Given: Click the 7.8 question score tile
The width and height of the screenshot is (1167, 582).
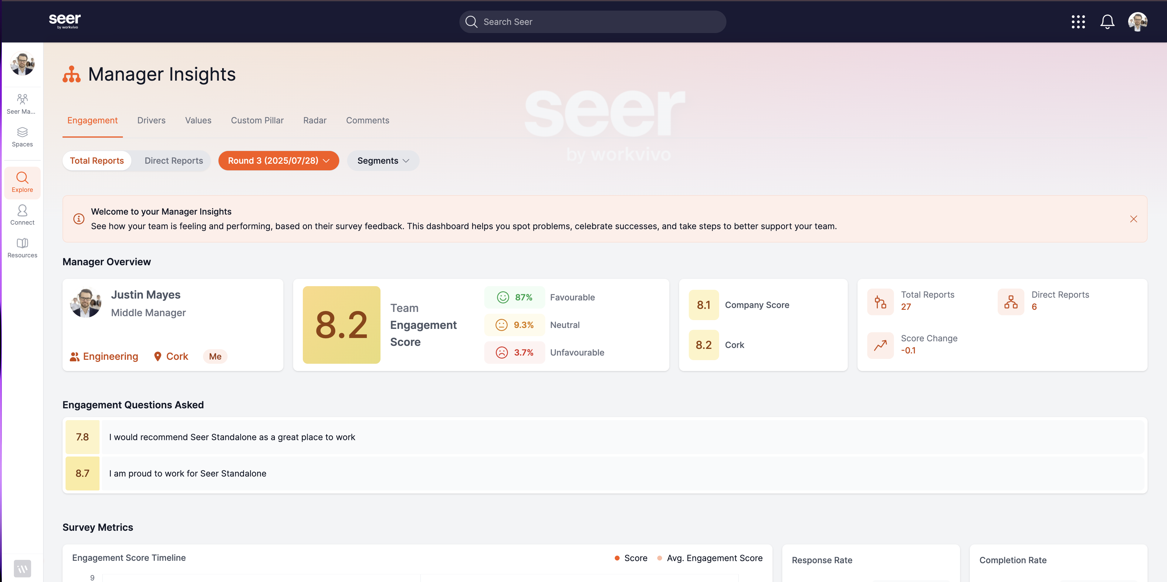Looking at the screenshot, I should coord(83,437).
